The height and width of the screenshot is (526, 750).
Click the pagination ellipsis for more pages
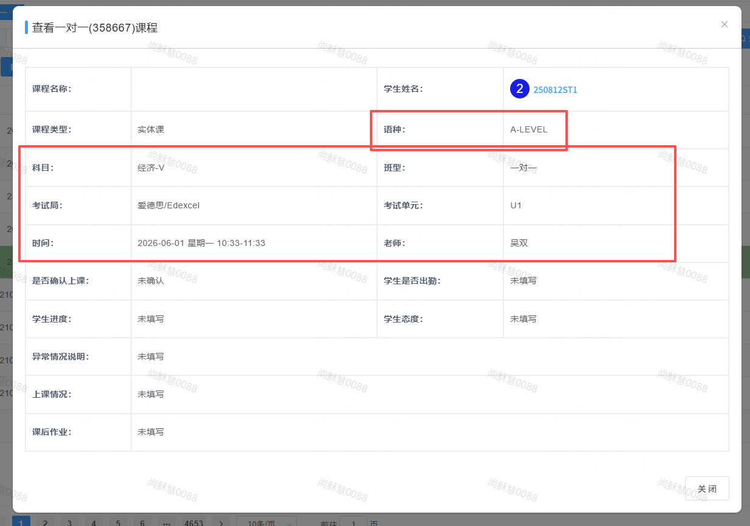[x=167, y=522]
